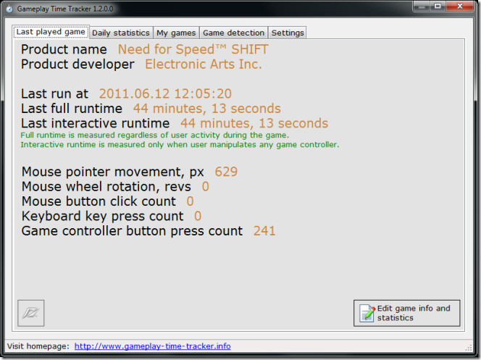
Task: Maximize the Gameplay Time Tracker window
Action: coord(438,6)
